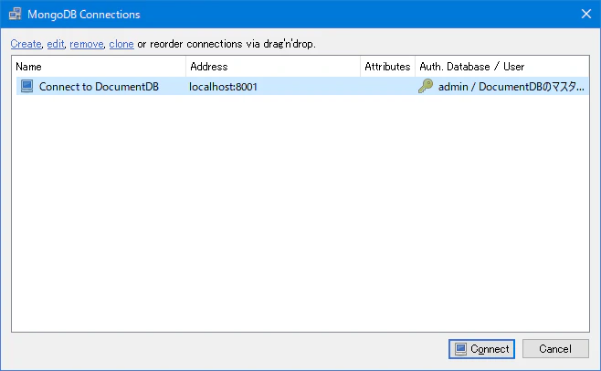The image size is (601, 371).
Task: Click the MongoDB Connections title bar icon
Action: tap(15, 15)
